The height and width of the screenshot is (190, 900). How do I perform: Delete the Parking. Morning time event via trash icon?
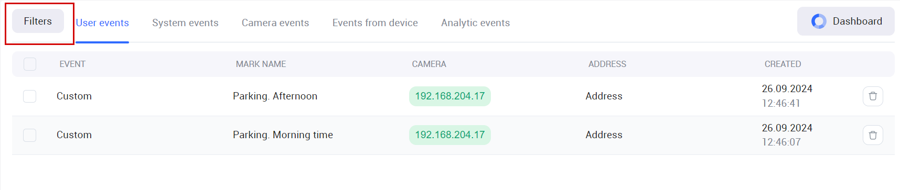click(x=873, y=135)
